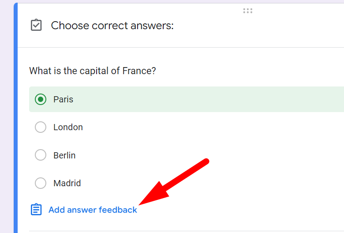
Task: Click the word "feedback" in the blue link
Action: click(x=118, y=210)
